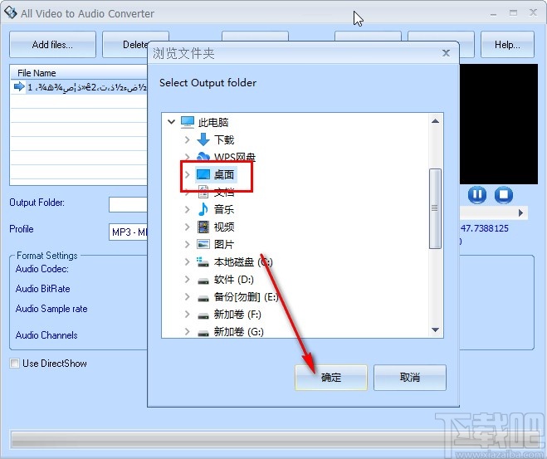The height and width of the screenshot is (459, 547).
Task: Expand the 软件 (D:) drive node
Action: (188, 279)
